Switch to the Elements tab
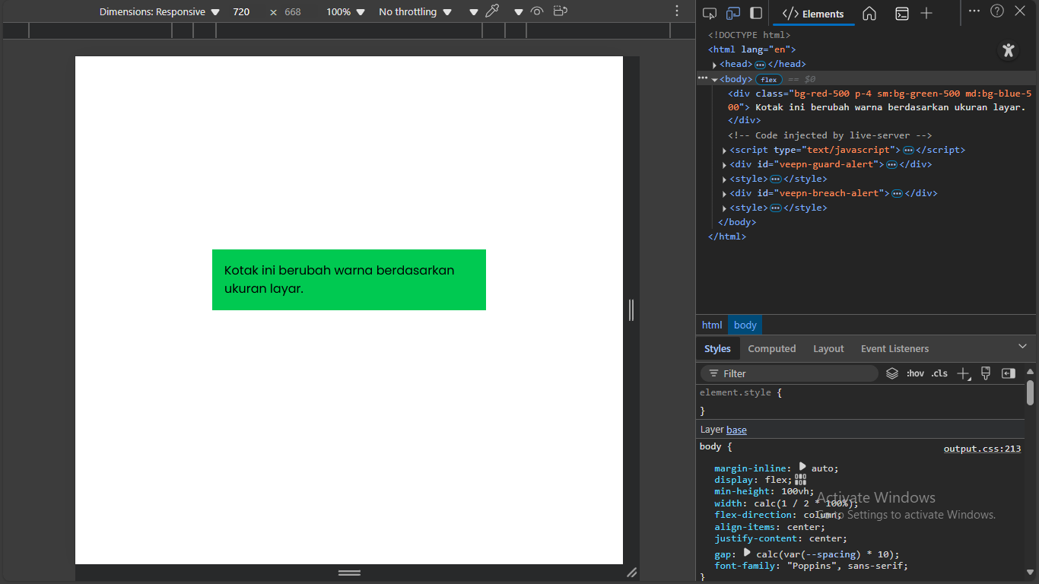The height and width of the screenshot is (584, 1039). [x=813, y=14]
